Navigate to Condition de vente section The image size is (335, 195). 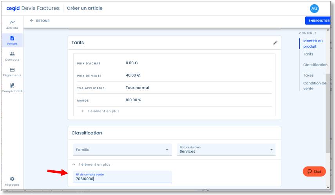(x=315, y=86)
